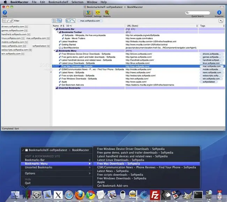Collapse the Bookmarks Bar folder
The width and height of the screenshot is (227, 202).
tap(54, 29)
